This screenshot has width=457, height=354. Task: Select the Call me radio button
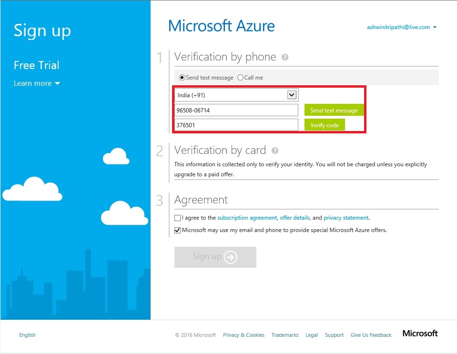[x=240, y=77]
